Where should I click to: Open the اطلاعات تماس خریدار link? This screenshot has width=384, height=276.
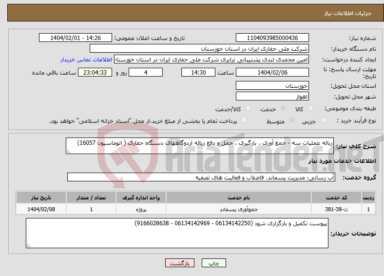[86, 59]
